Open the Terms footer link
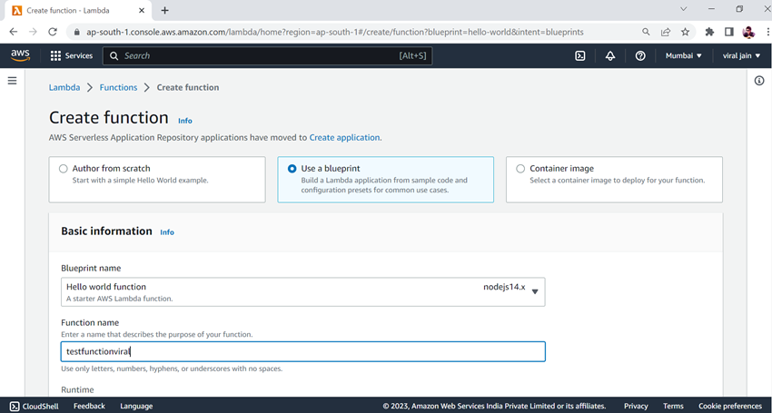772x413 pixels. pos(673,406)
